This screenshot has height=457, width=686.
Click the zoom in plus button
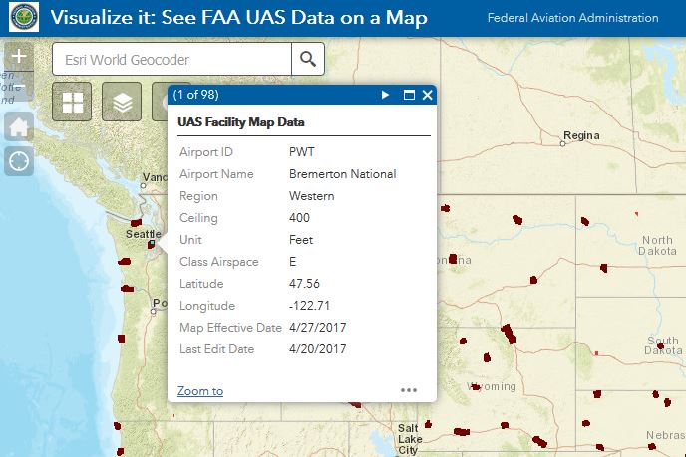[19, 57]
